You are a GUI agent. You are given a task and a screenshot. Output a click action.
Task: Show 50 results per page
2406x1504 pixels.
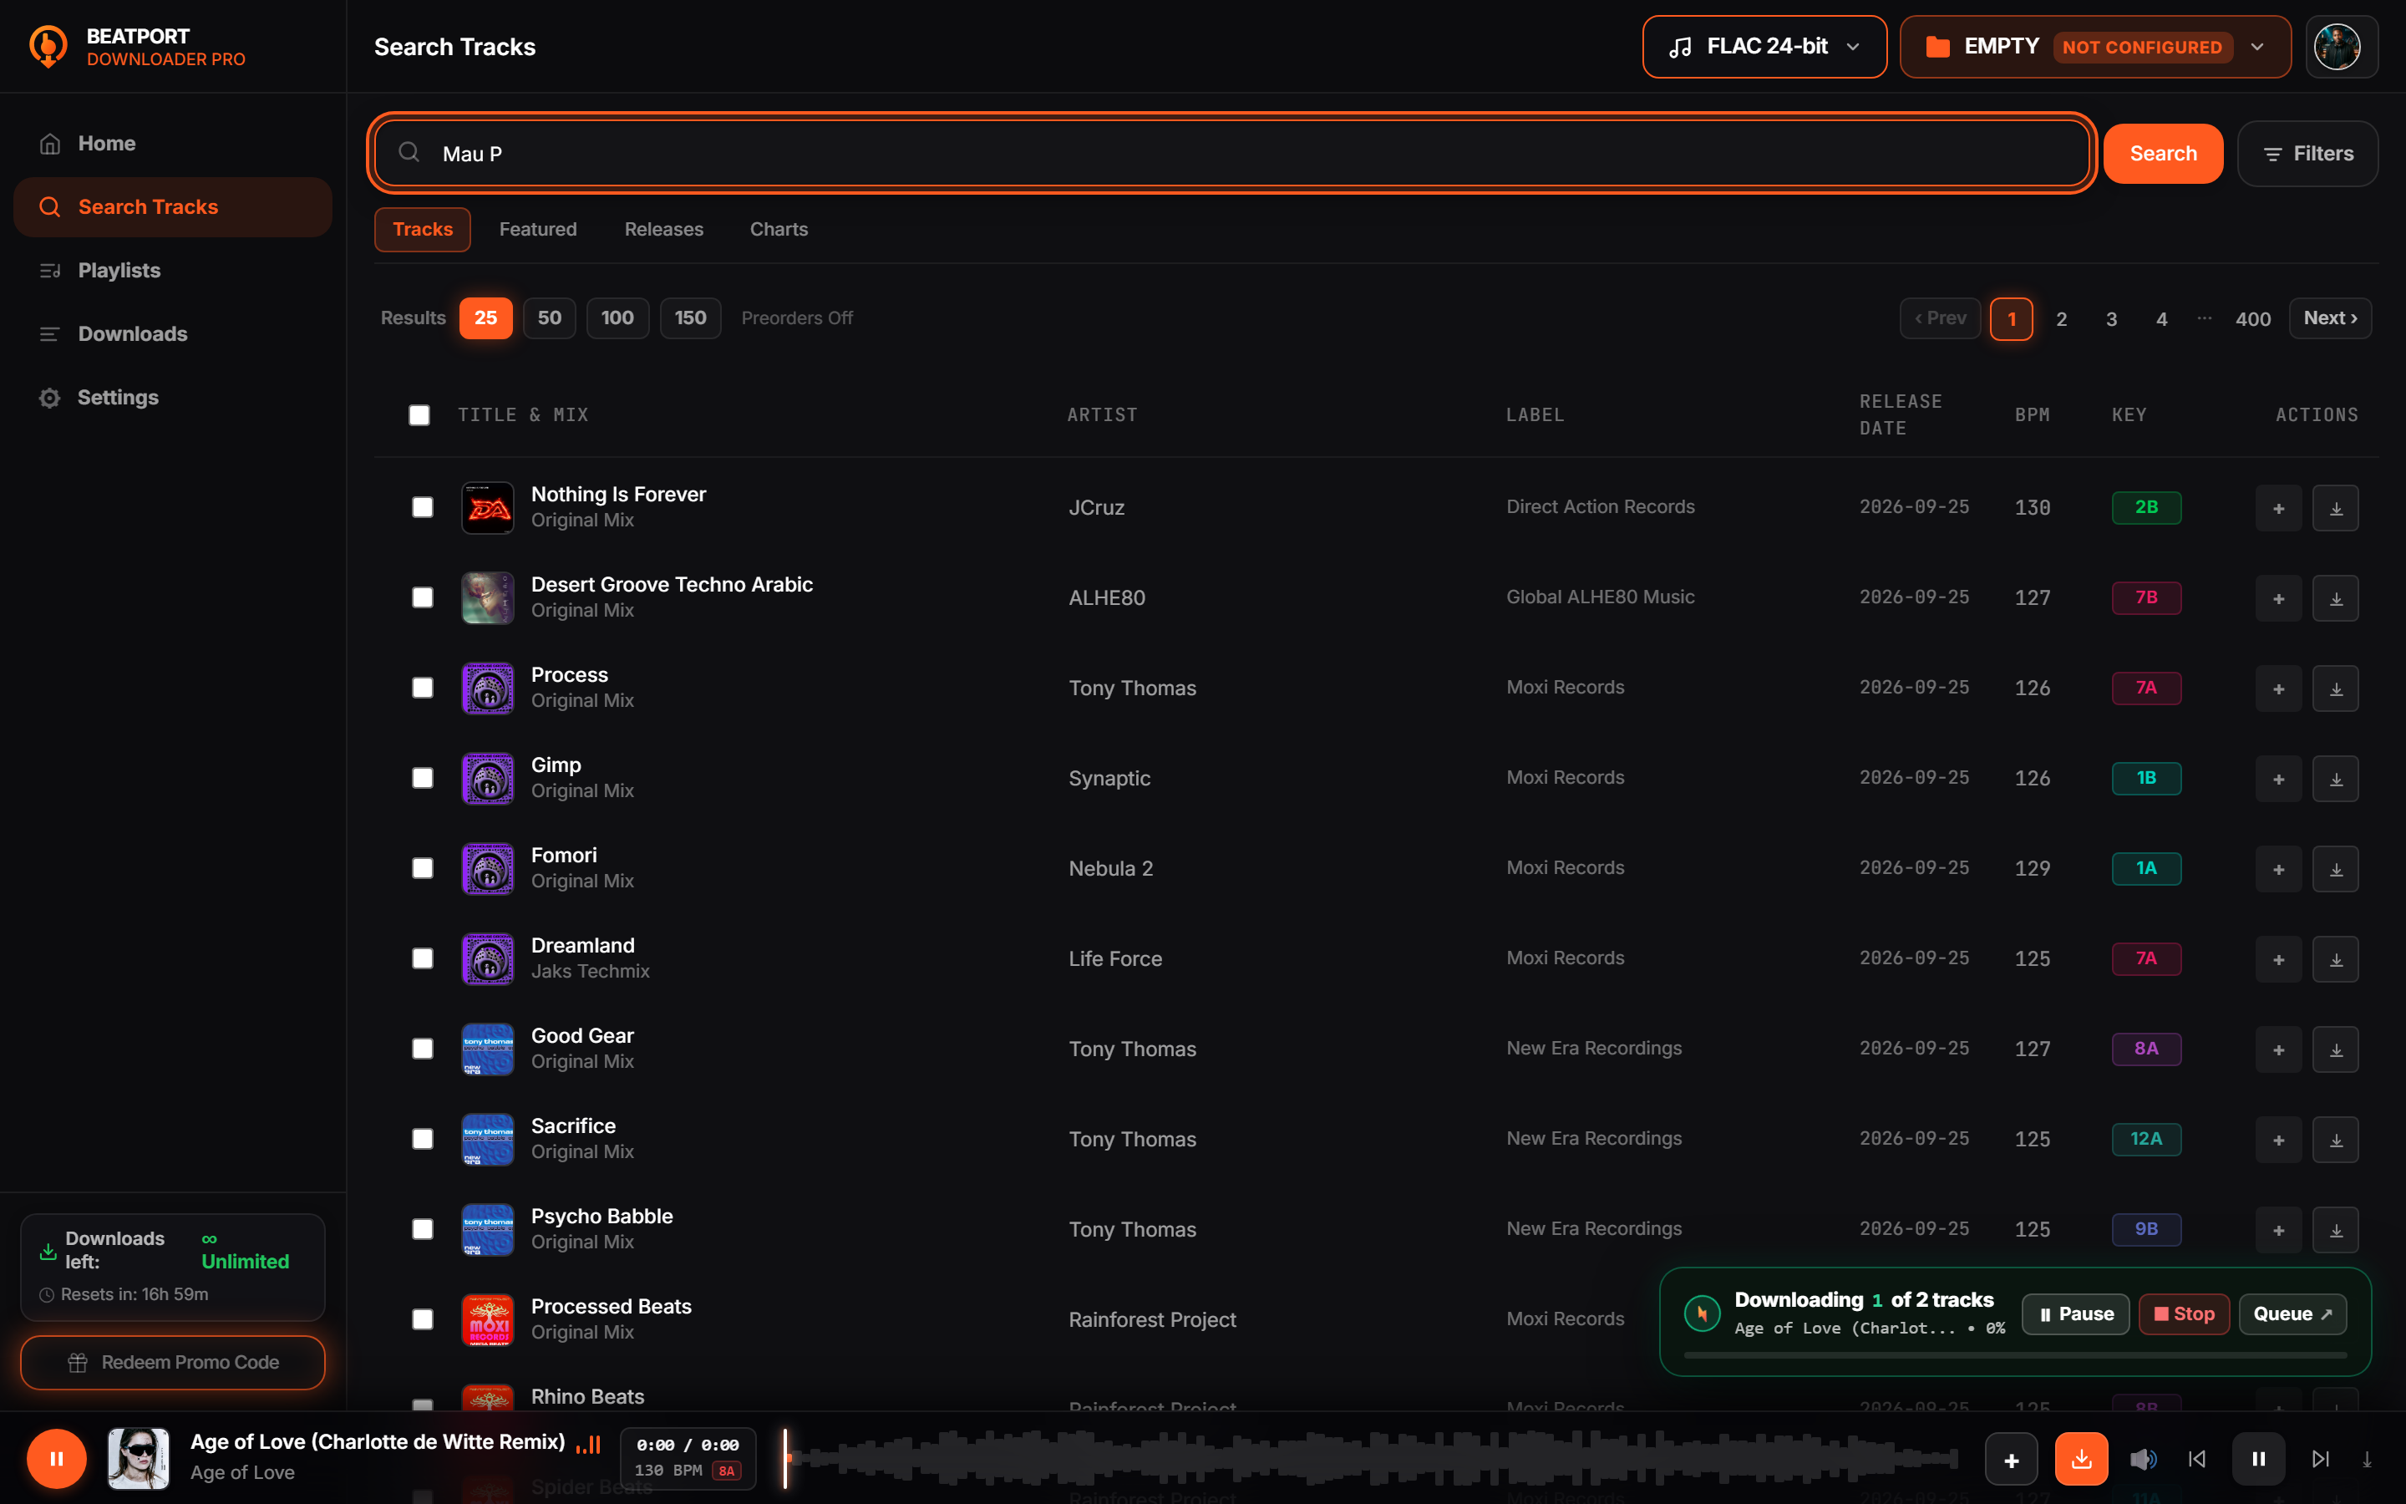pos(549,318)
